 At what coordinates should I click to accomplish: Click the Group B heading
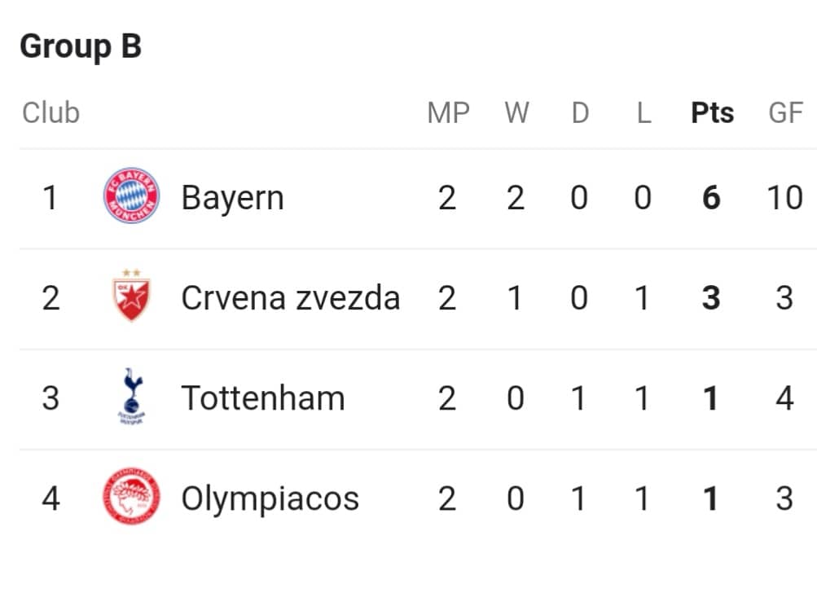[81, 46]
